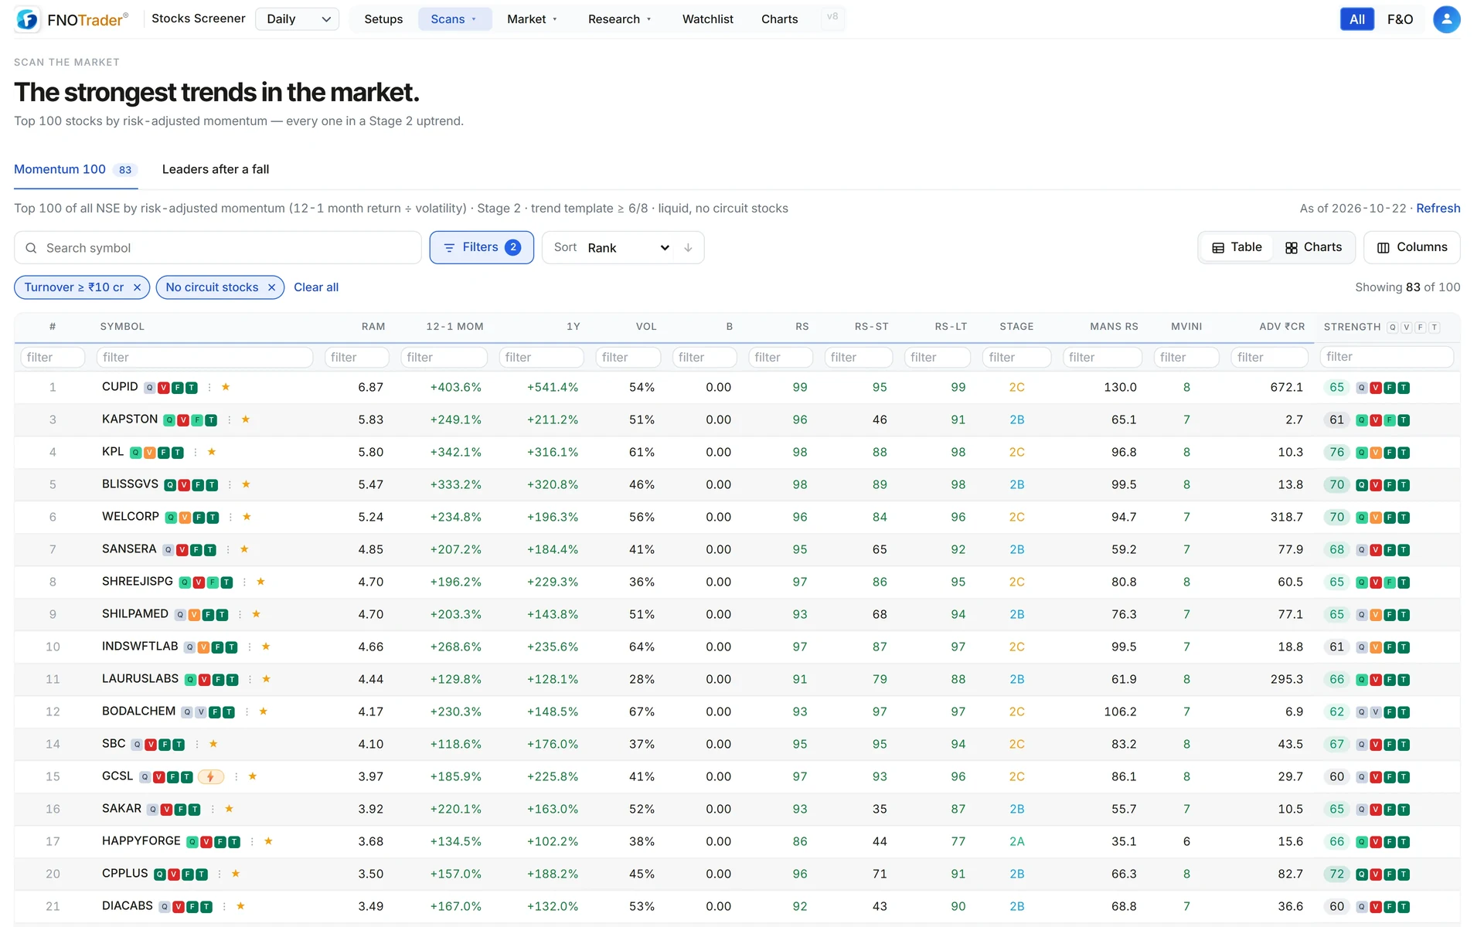Select the Momentum 100 tab

(x=75, y=169)
